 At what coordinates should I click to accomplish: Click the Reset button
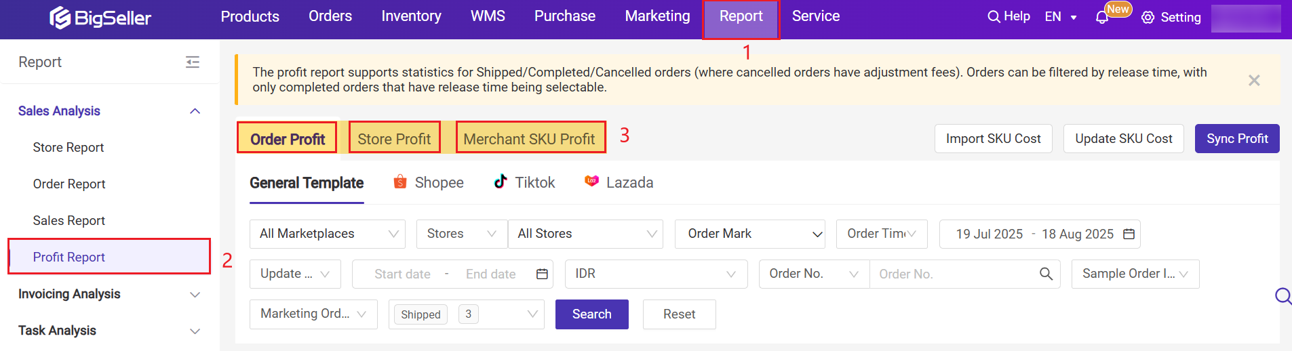679,314
